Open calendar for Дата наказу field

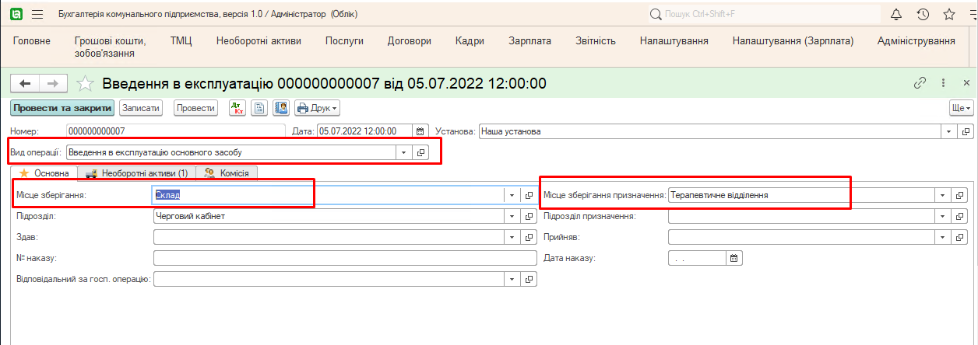tap(733, 258)
